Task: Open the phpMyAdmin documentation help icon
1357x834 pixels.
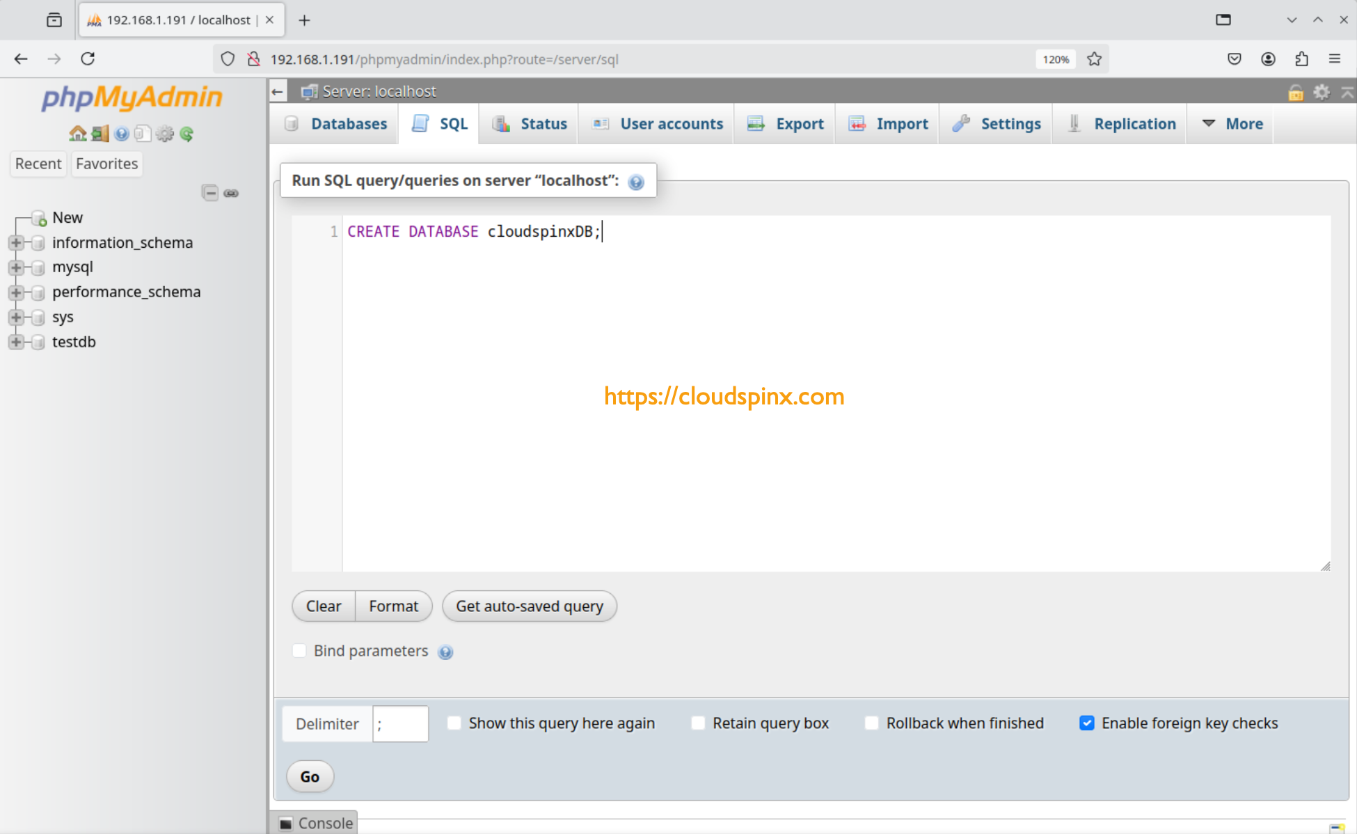Action: pos(122,134)
